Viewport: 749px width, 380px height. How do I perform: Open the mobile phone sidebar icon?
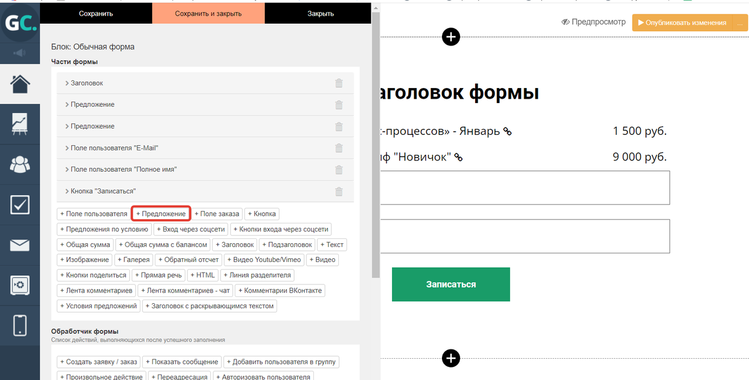(x=20, y=326)
